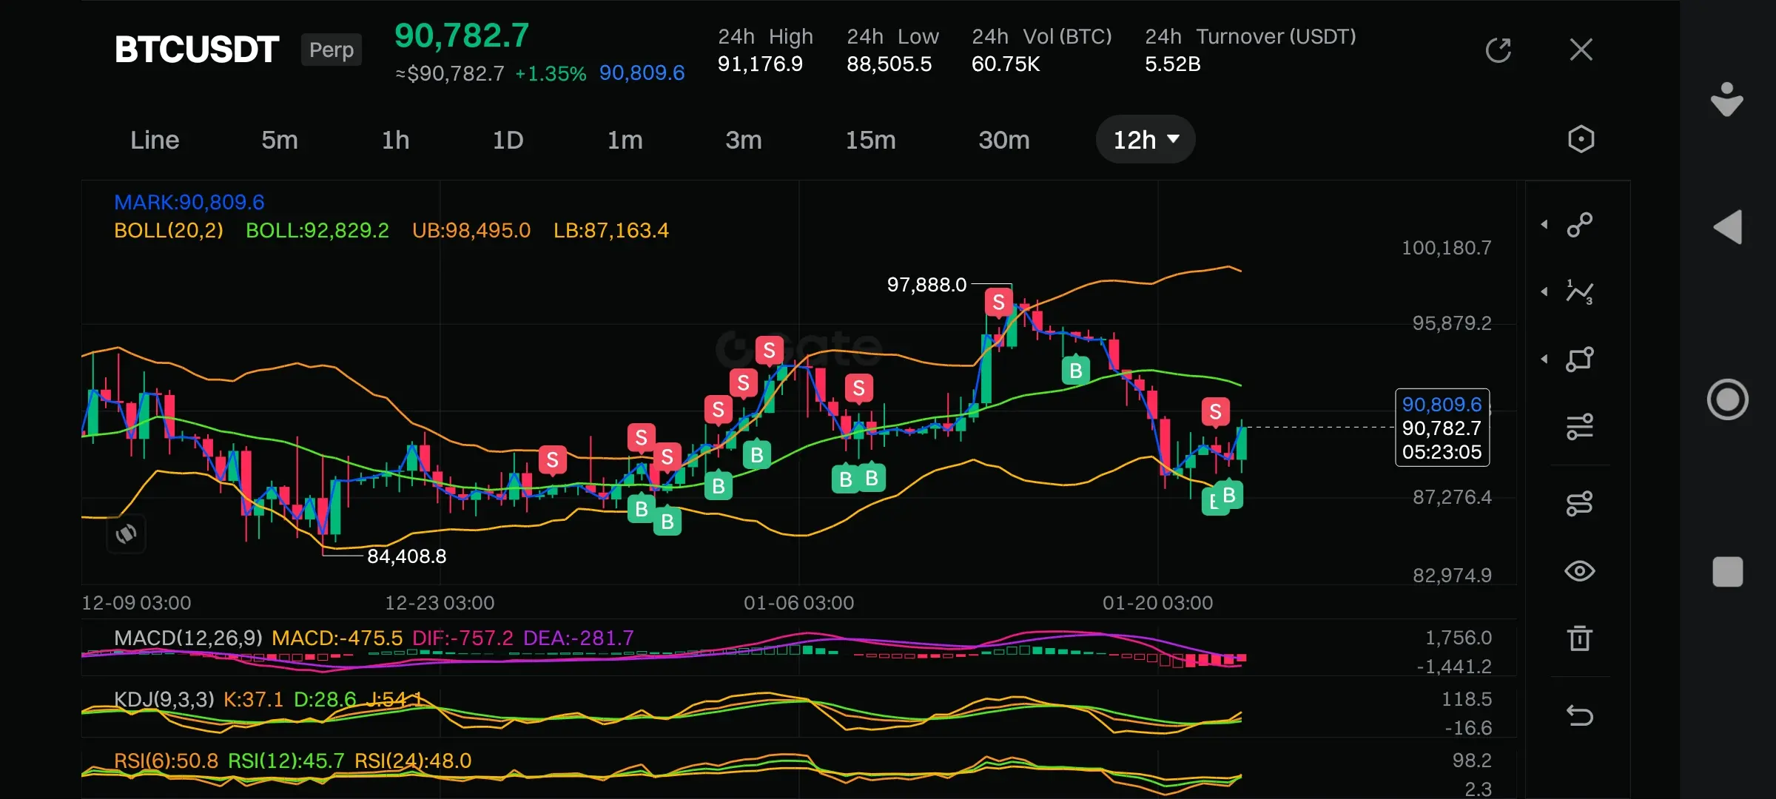Expand the 12h timeframe dropdown
Viewport: 1776px width, 799px height.
click(1145, 140)
